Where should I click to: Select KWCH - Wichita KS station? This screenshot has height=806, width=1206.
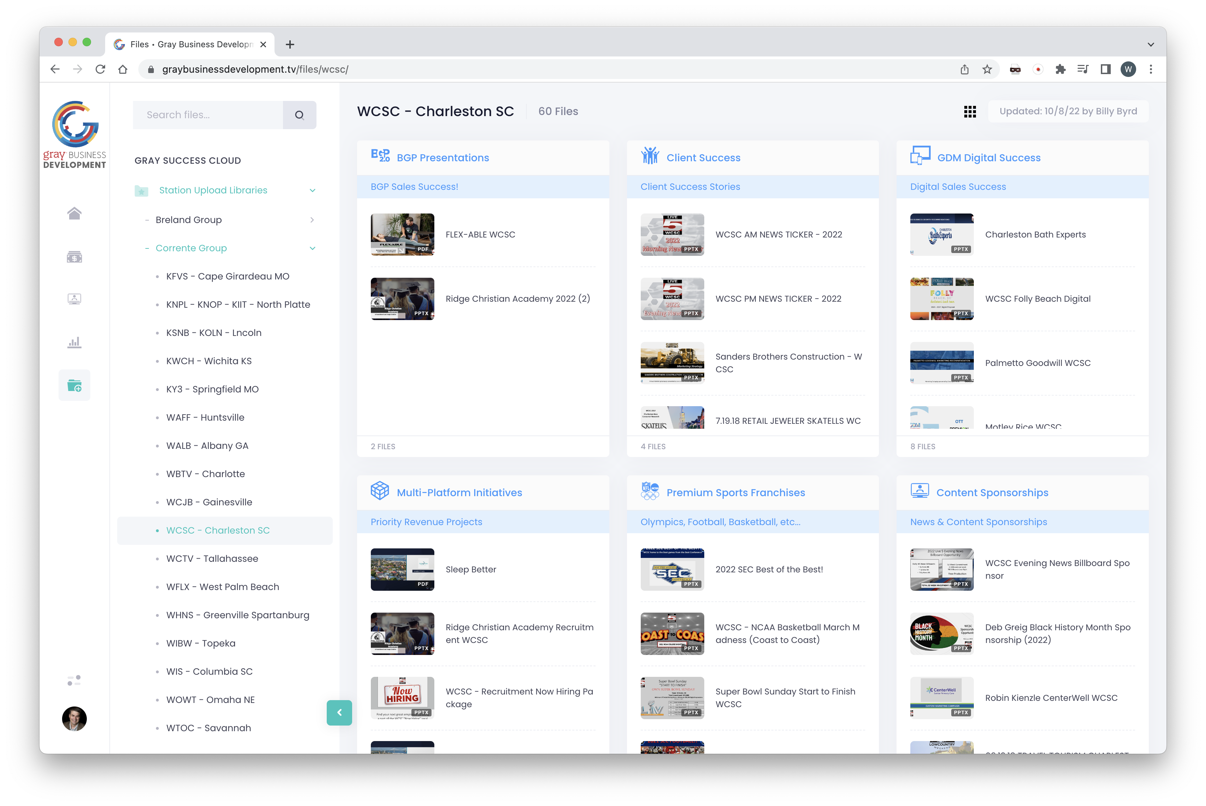pos(209,361)
